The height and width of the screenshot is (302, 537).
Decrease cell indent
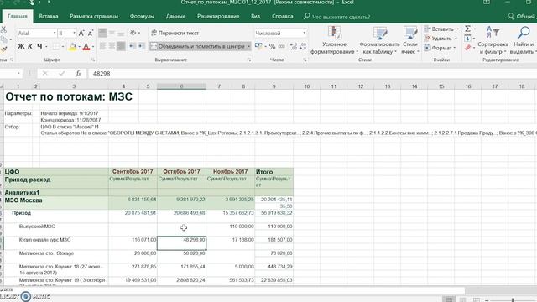(x=132, y=46)
